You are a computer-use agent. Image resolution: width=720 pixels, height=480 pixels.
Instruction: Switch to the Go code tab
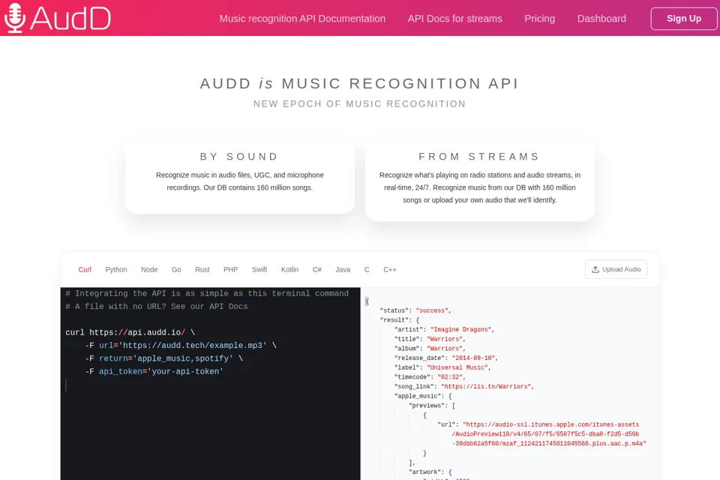click(x=176, y=270)
